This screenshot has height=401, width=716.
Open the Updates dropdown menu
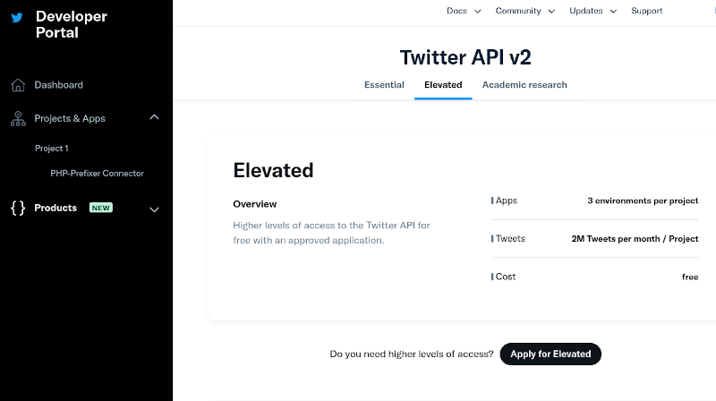pos(592,11)
